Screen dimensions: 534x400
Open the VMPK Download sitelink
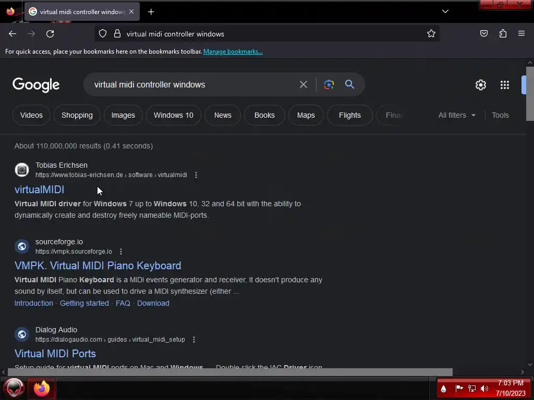pyautogui.click(x=153, y=303)
